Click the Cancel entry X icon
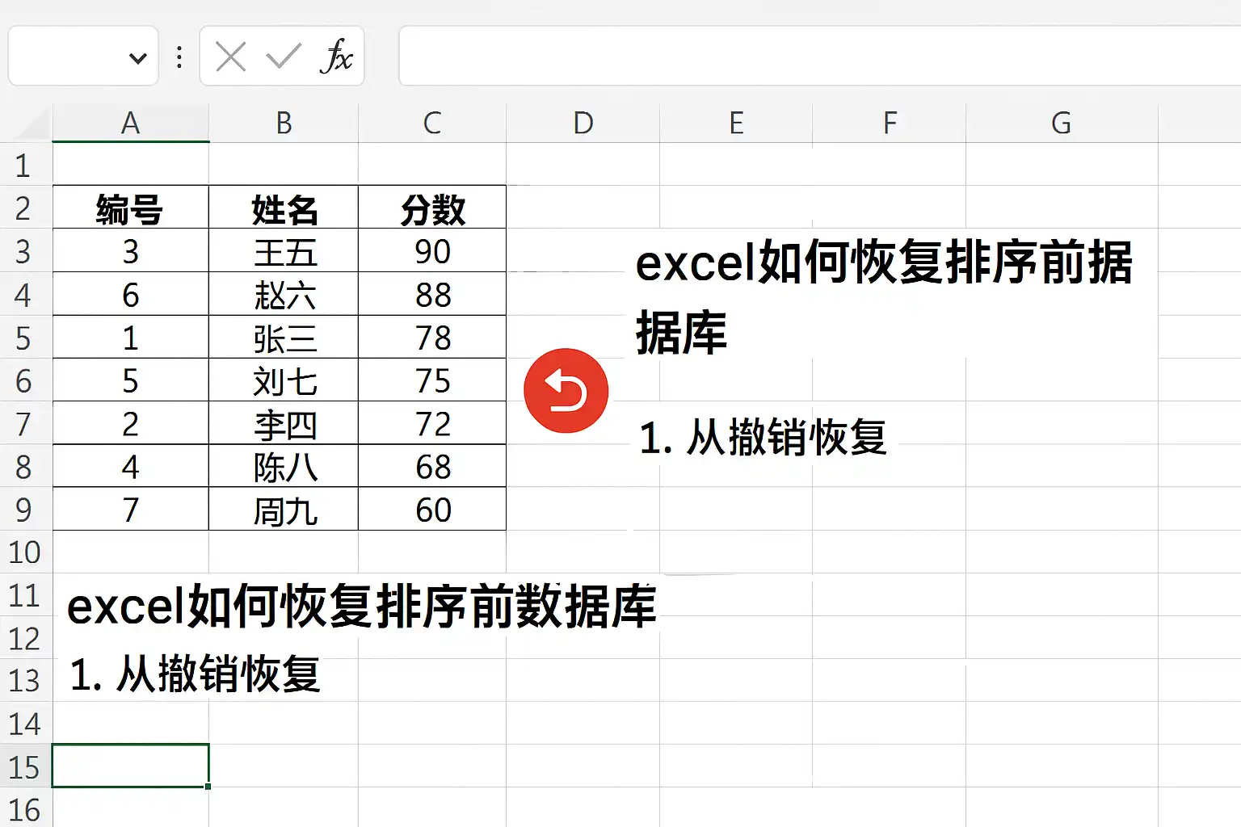 230,57
